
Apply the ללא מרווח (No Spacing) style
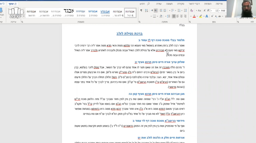tap(117, 13)
